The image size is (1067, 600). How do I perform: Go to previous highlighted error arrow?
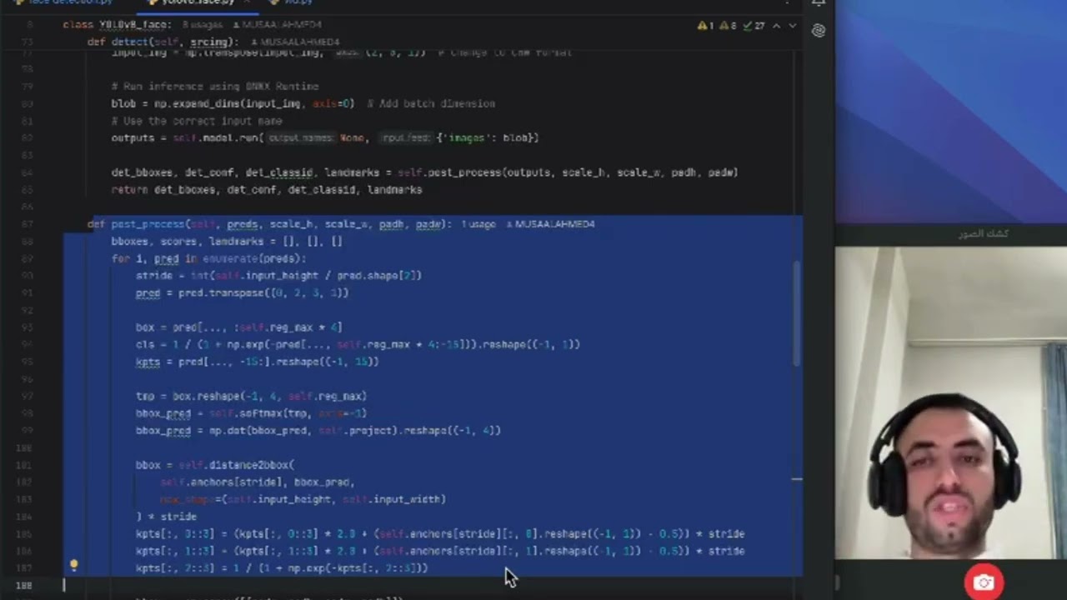point(776,26)
